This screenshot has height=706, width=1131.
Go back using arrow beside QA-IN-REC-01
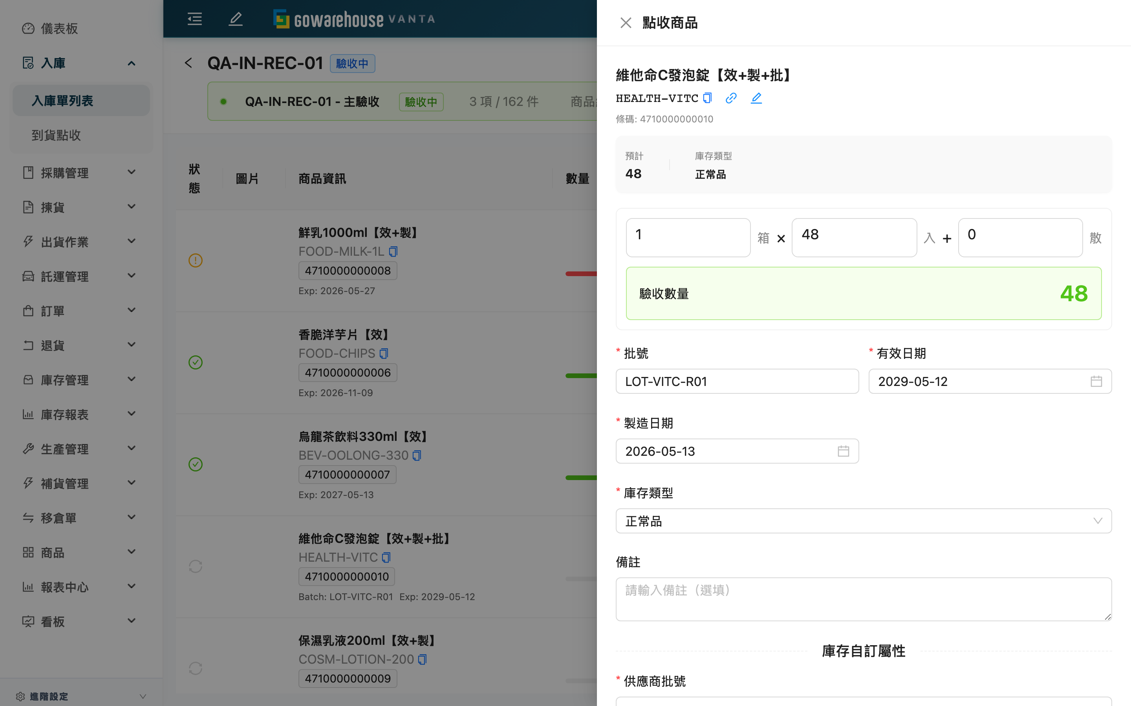point(188,63)
